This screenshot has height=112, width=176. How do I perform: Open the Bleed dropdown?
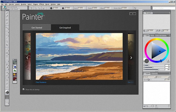pyautogui.click(x=111, y=8)
